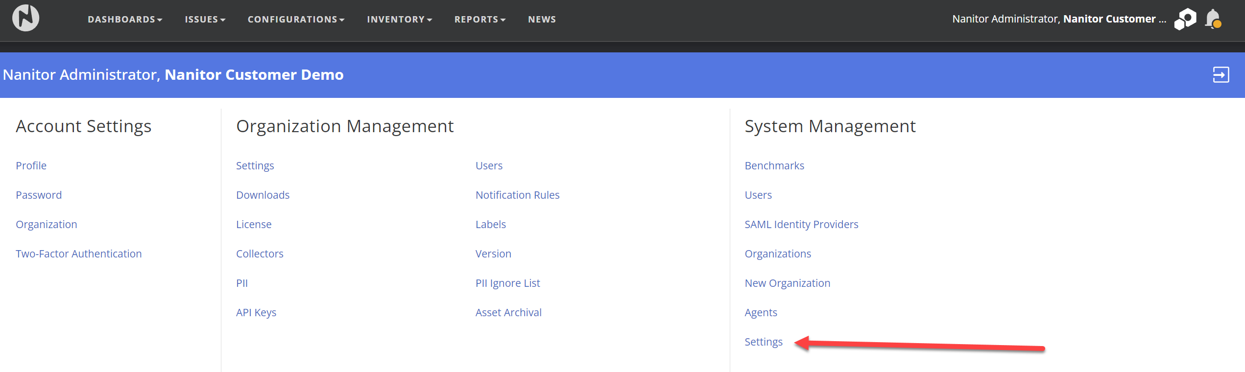Open the Inventory menu
The image size is (1245, 372).
pyautogui.click(x=399, y=20)
